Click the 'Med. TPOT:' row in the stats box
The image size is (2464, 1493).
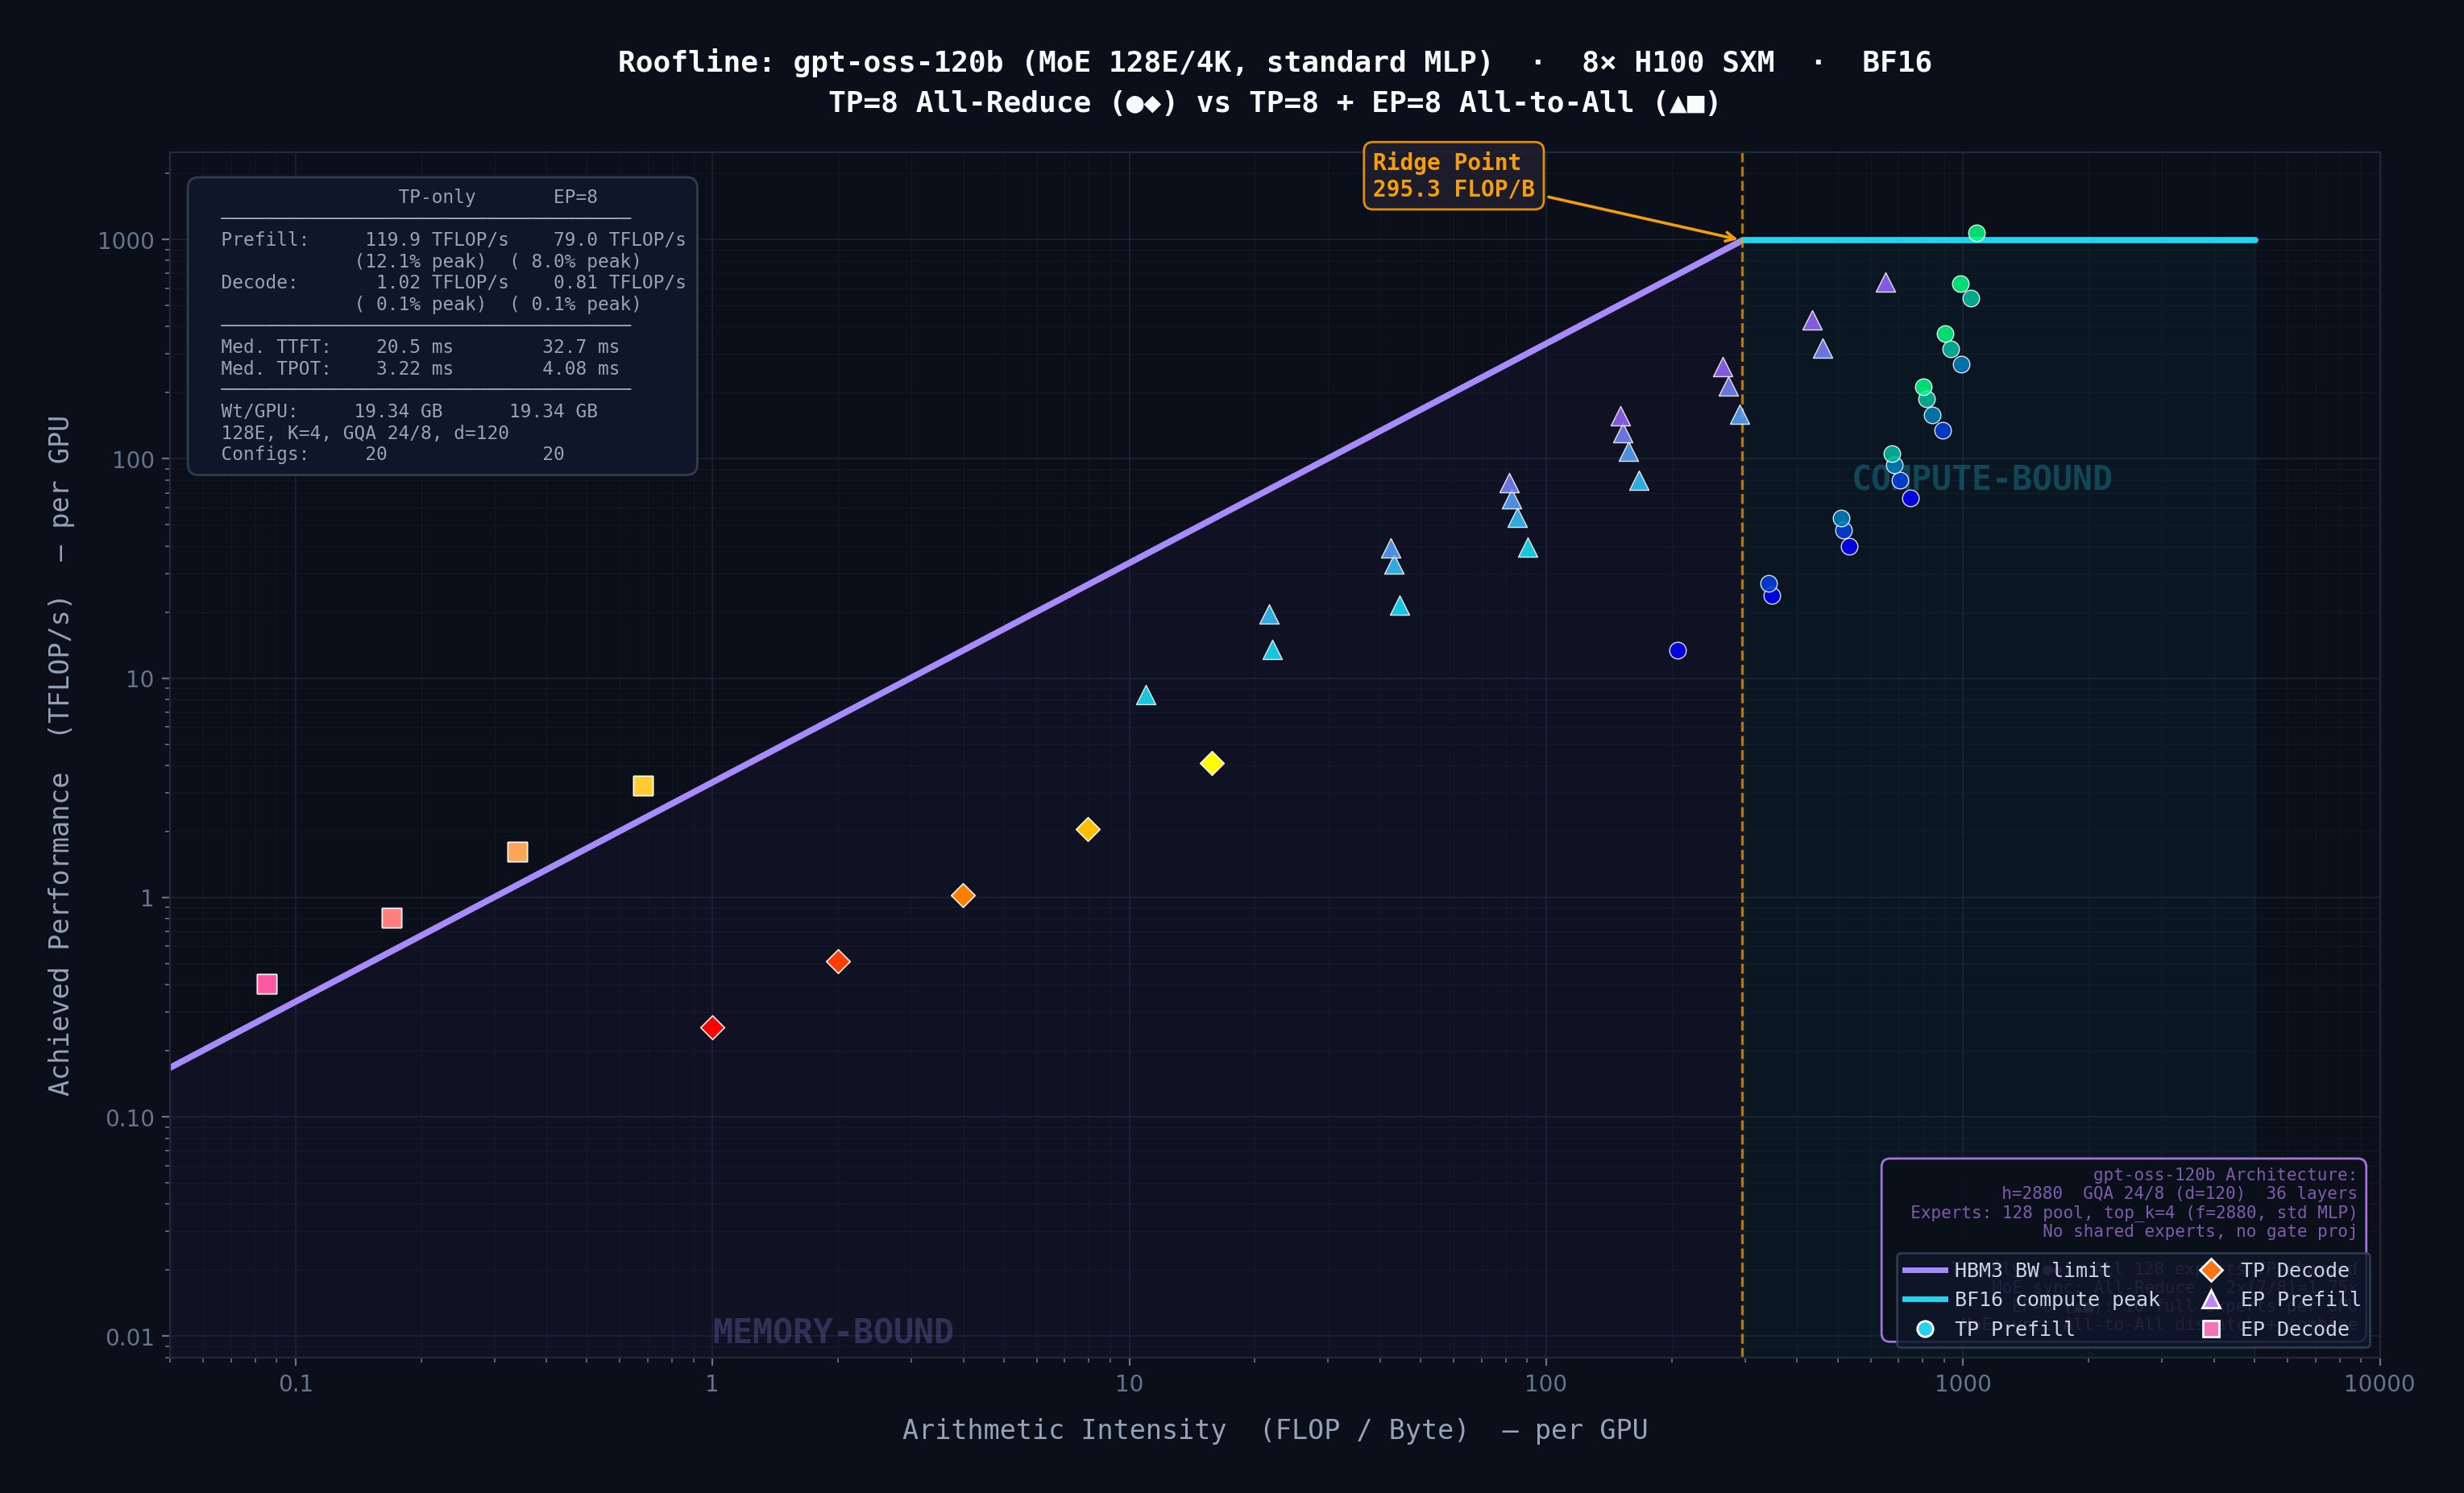[x=420, y=368]
